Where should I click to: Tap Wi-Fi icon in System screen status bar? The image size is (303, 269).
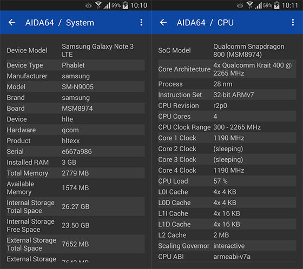[x=98, y=5]
